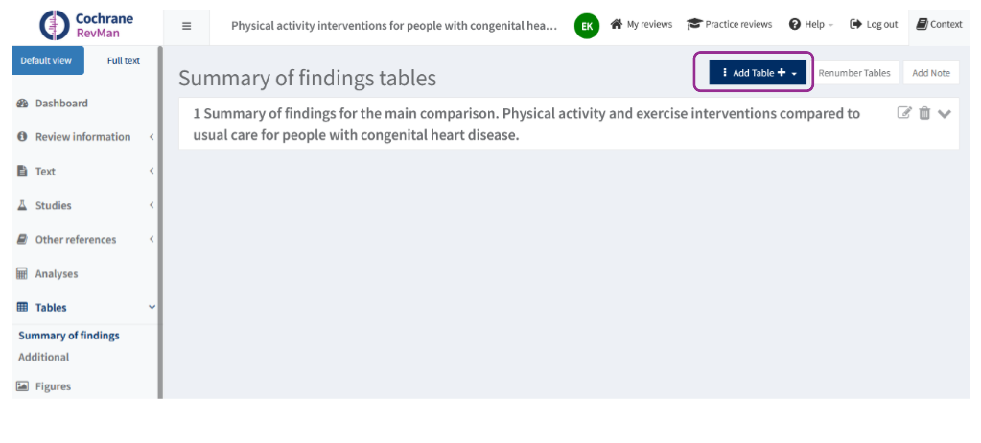981x443 pixels.
Task: Log out of RevMan
Action: point(874,25)
